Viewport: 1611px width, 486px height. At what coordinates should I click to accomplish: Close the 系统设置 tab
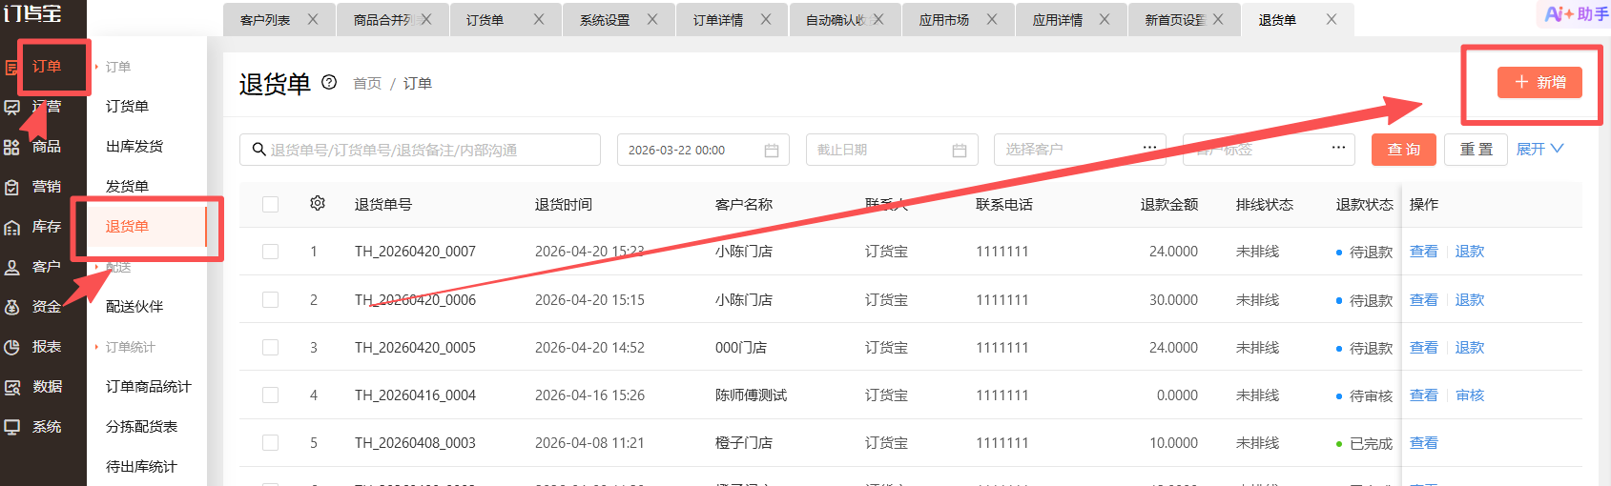pos(652,19)
